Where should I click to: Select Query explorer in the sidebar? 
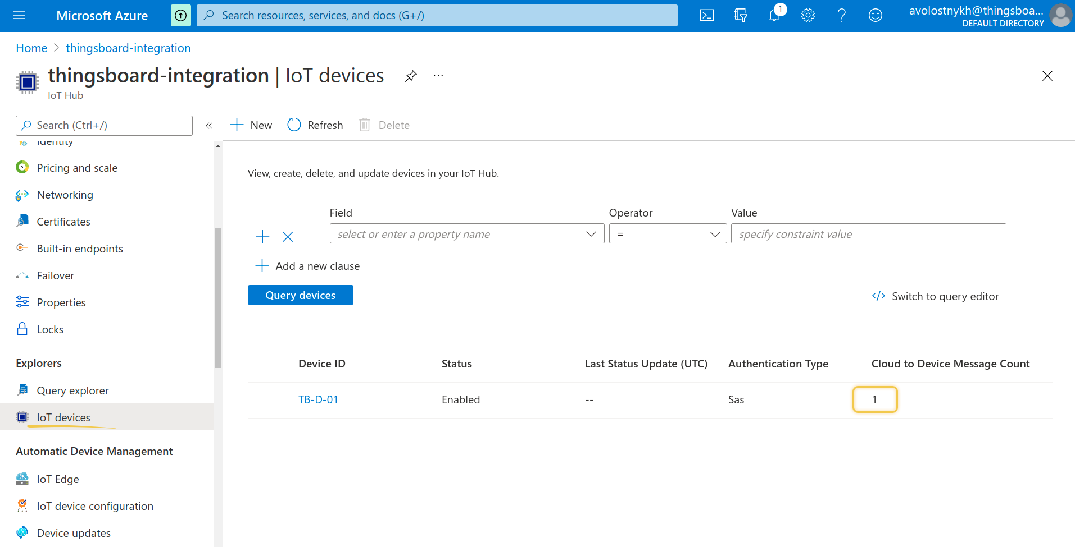pyautogui.click(x=72, y=390)
